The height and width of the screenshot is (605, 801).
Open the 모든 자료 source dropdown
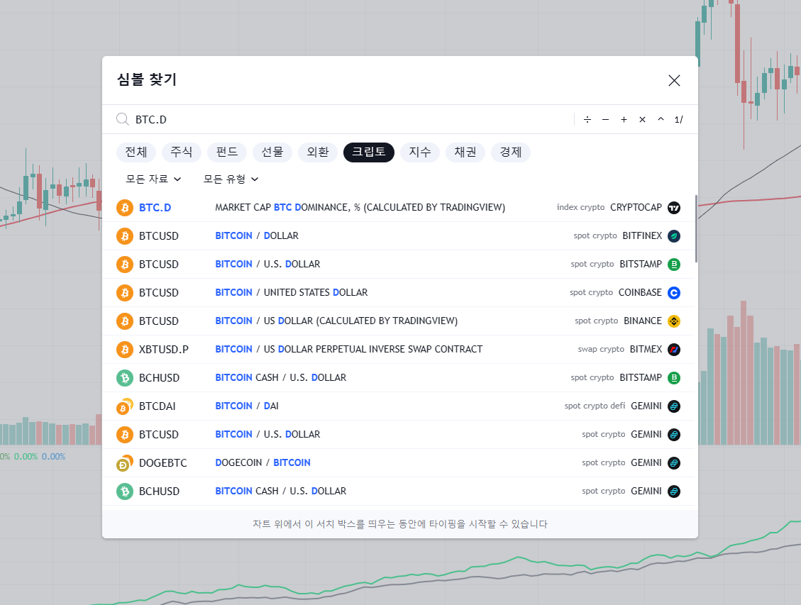point(153,179)
